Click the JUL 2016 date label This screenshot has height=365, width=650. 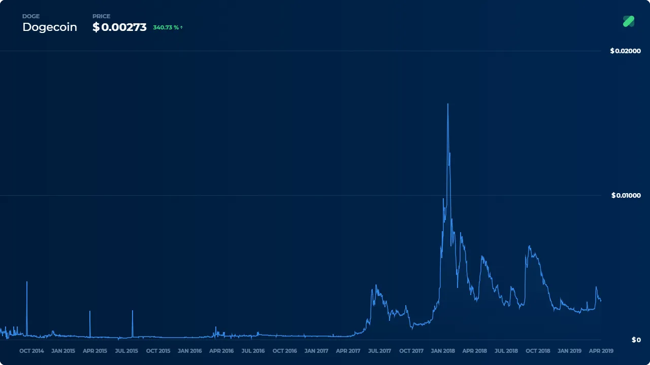(x=253, y=351)
